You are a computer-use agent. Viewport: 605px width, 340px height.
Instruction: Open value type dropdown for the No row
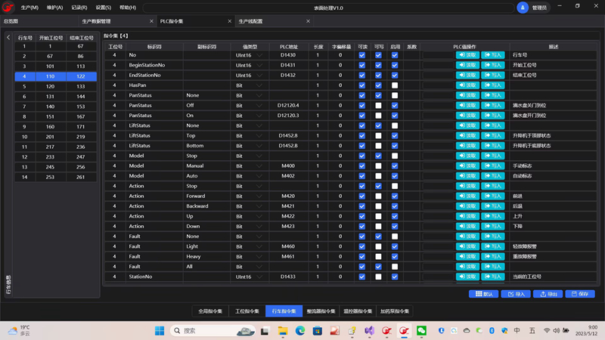260,55
